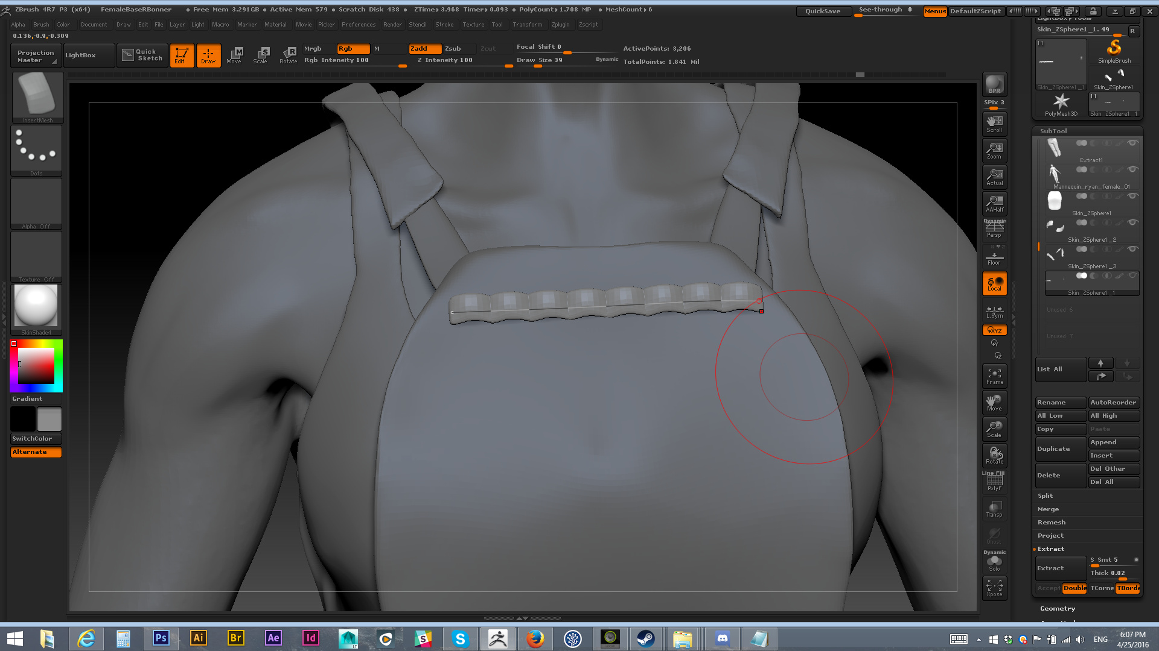Click SwitchColor button

pyautogui.click(x=36, y=438)
